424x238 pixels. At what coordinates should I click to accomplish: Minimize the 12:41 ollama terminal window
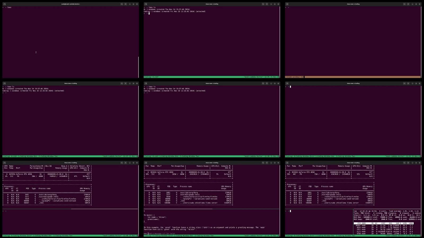click(x=271, y=163)
